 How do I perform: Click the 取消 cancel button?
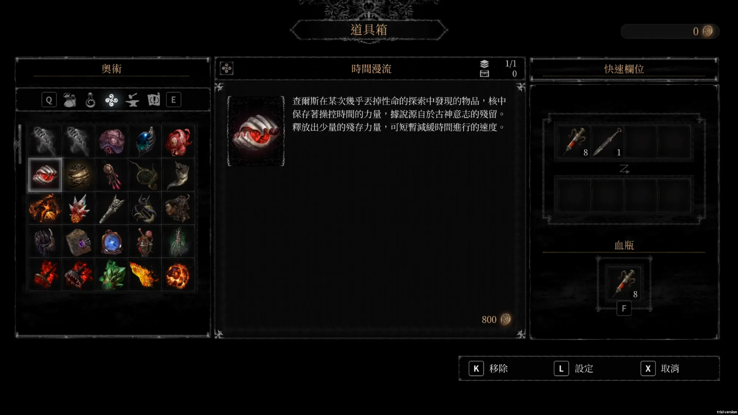660,369
